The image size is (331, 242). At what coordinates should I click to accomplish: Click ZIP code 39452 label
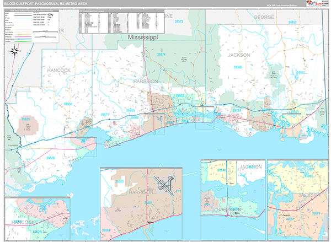pos(292,23)
